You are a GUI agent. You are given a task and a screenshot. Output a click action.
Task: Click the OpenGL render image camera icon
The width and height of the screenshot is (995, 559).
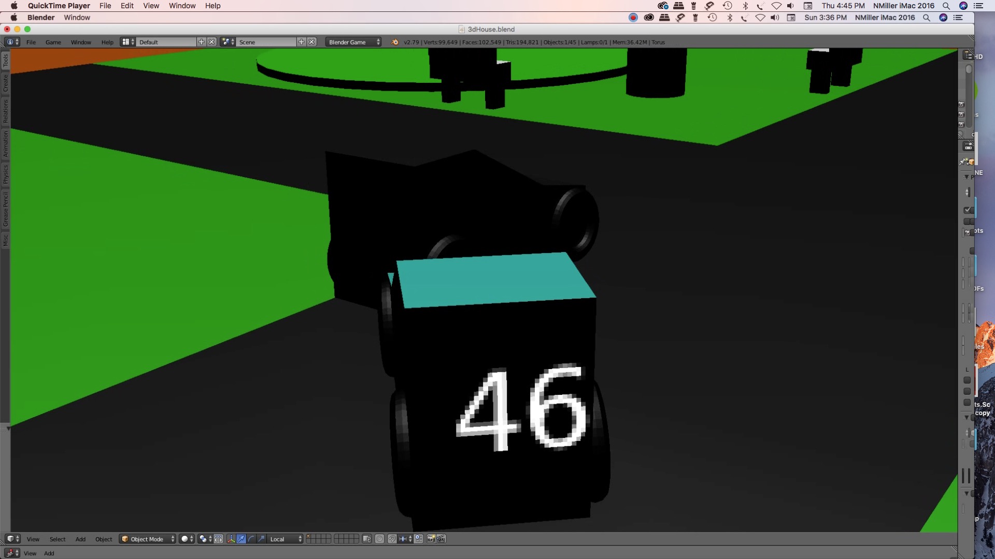pyautogui.click(x=431, y=539)
